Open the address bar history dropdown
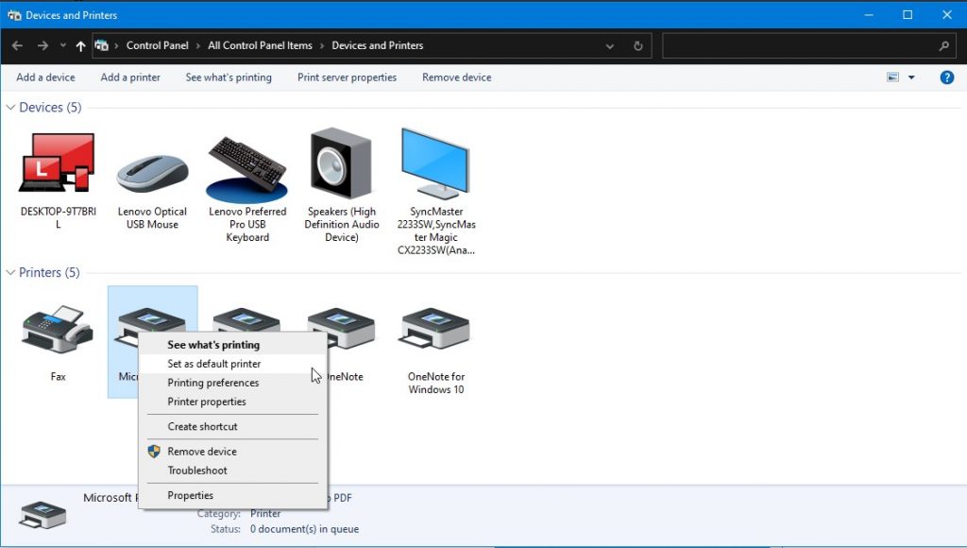 pyautogui.click(x=609, y=46)
